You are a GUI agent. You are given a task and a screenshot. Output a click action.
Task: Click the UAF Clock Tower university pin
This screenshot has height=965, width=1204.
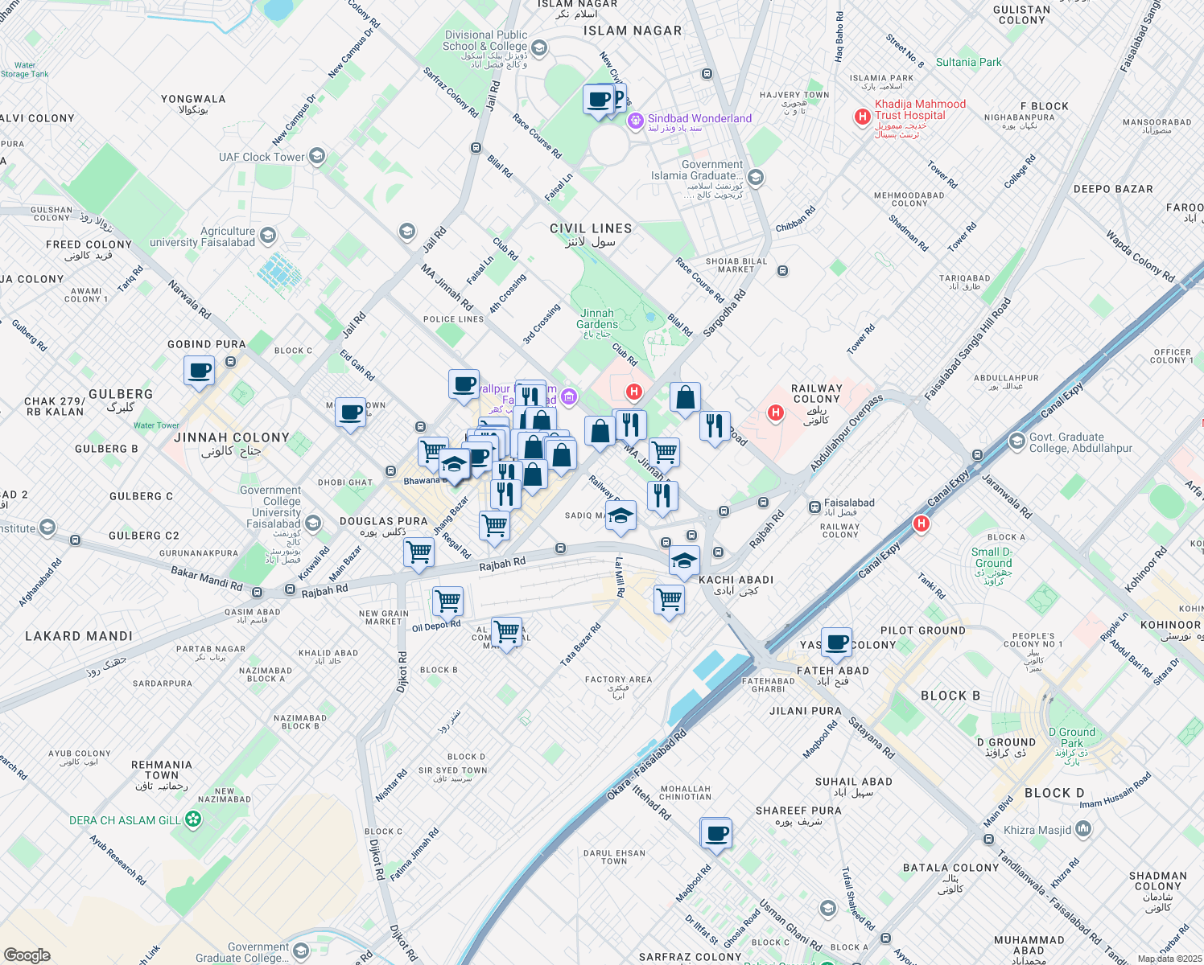click(317, 156)
